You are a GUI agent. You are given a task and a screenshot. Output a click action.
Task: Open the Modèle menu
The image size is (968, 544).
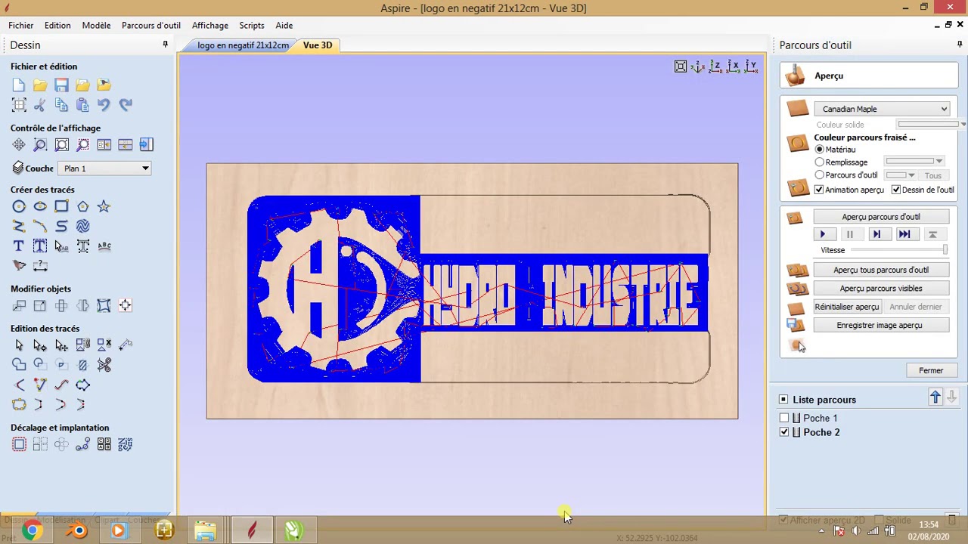point(96,26)
